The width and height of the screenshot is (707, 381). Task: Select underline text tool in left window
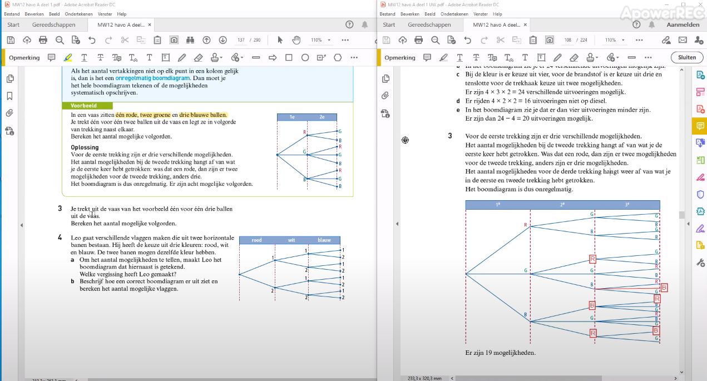(x=84, y=57)
